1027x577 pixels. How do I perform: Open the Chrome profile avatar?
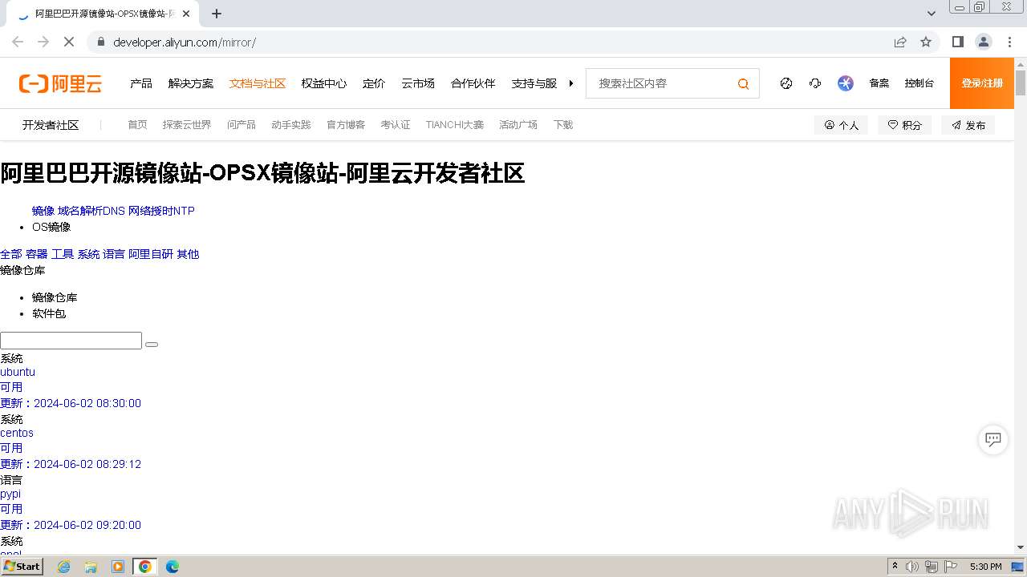(x=984, y=42)
